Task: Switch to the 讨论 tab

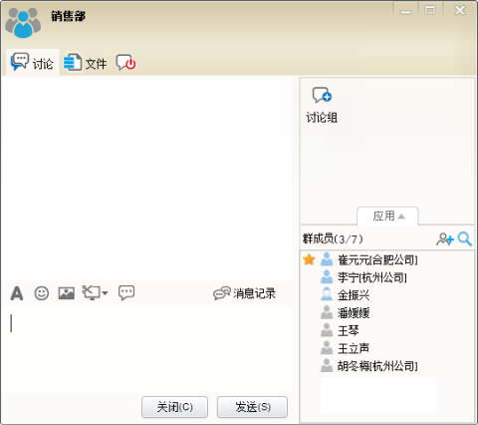Action: tap(33, 62)
